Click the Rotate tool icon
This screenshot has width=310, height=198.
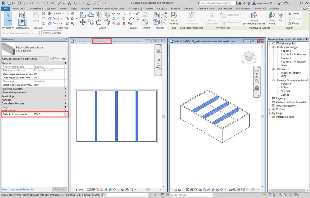[x=99, y=22]
